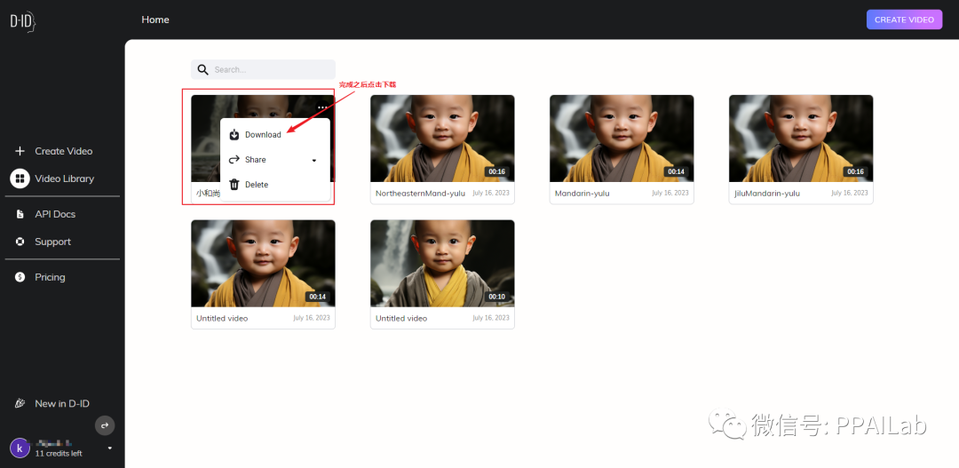Click the download icon in context menu
Viewport: 959px width, 468px height.
tap(234, 135)
